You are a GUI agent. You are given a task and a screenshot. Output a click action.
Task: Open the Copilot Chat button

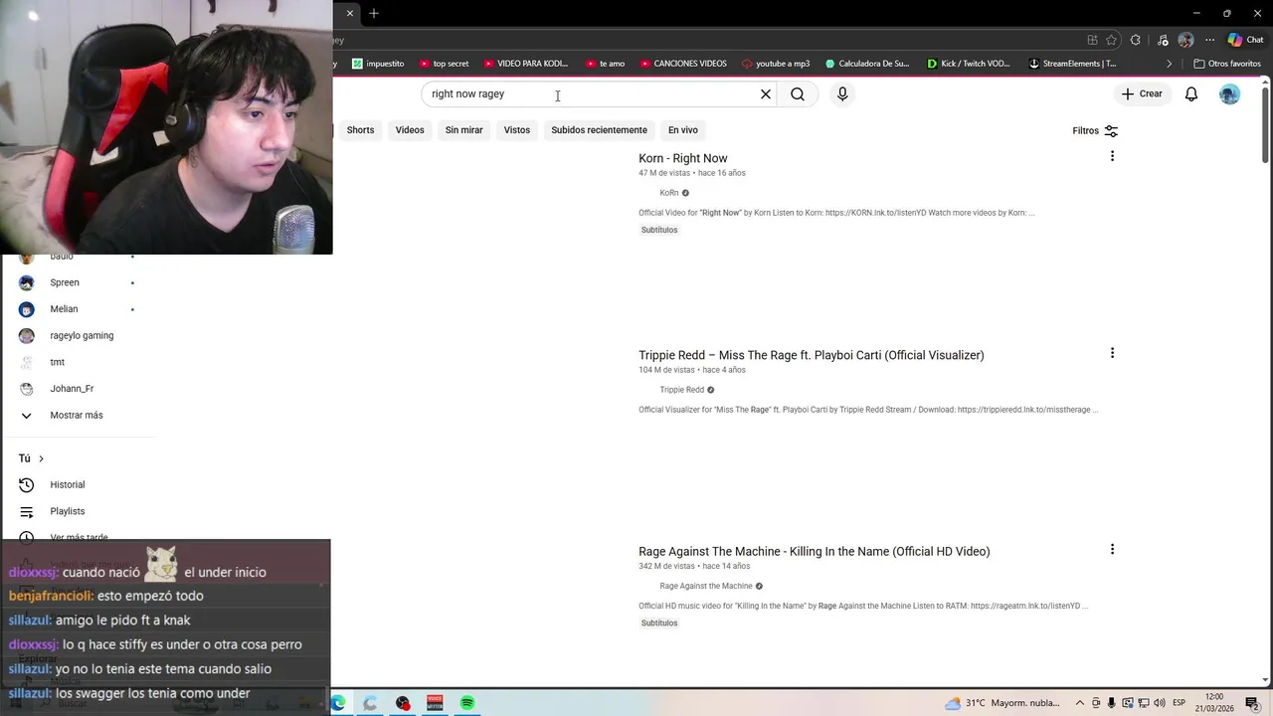point(1245,40)
